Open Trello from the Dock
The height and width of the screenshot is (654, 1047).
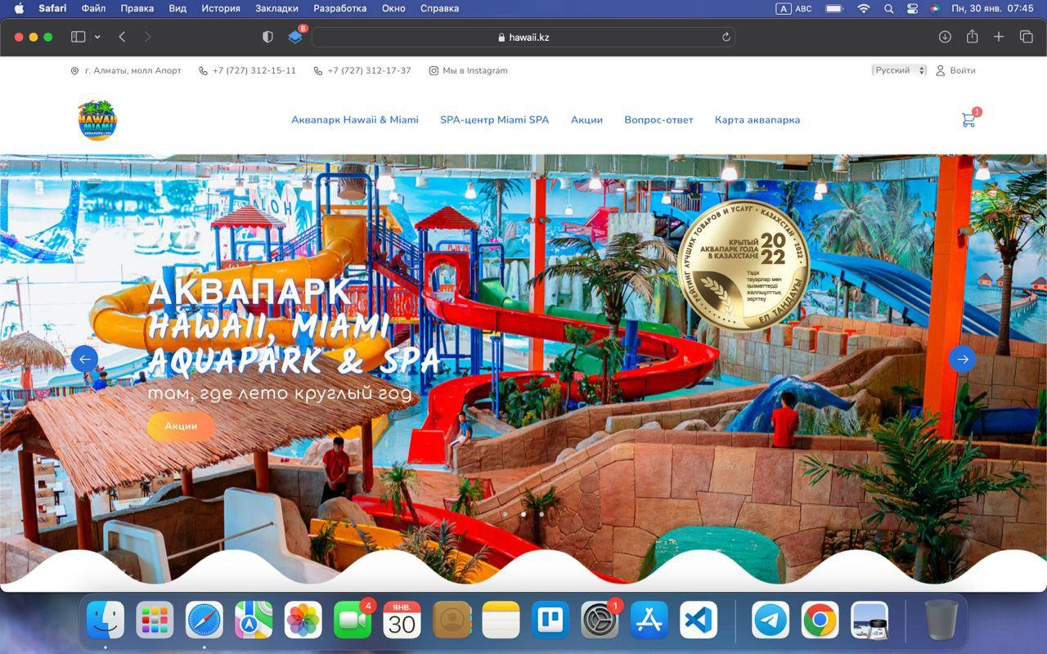click(550, 620)
